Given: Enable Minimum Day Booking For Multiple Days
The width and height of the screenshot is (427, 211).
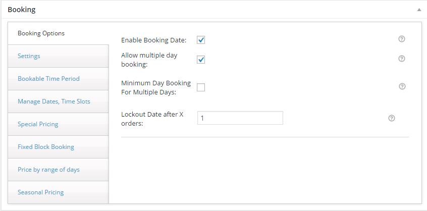Looking at the screenshot, I should (x=201, y=87).
